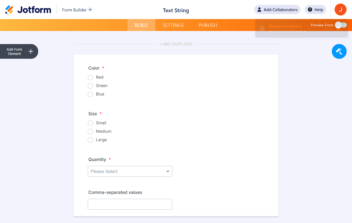This screenshot has height=223, width=352.
Task: Click the Help question mark icon
Action: coord(310,10)
